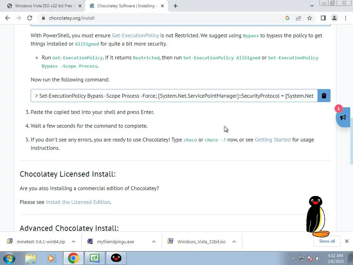Open the Chrome three-dot menu
The height and width of the screenshot is (265, 353).
[x=345, y=18]
